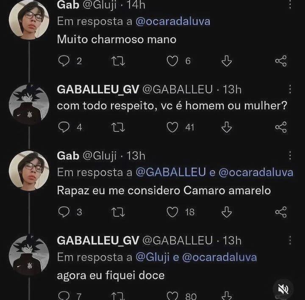This screenshot has height=300, width=305.
Task: Open more options for "homem ou mulher?" tweet
Action: pos(290,90)
